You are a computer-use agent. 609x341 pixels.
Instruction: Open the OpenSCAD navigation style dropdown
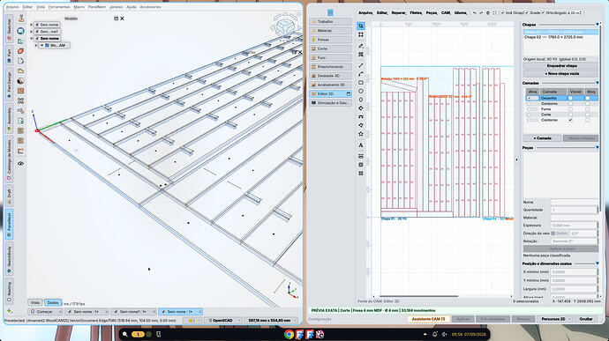click(x=222, y=321)
